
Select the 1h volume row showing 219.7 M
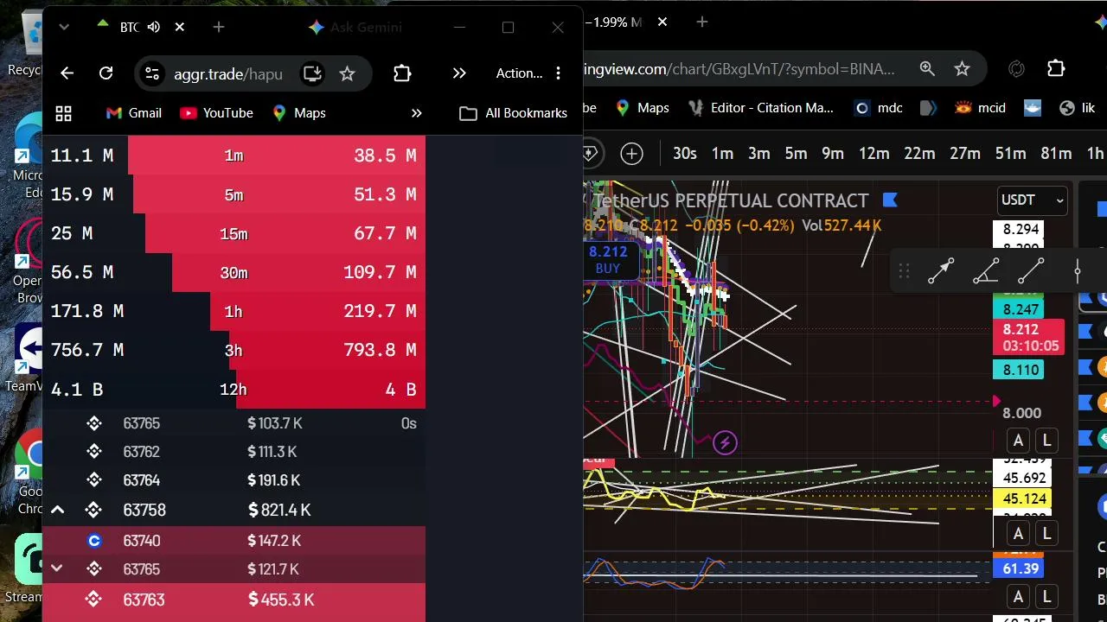point(234,311)
